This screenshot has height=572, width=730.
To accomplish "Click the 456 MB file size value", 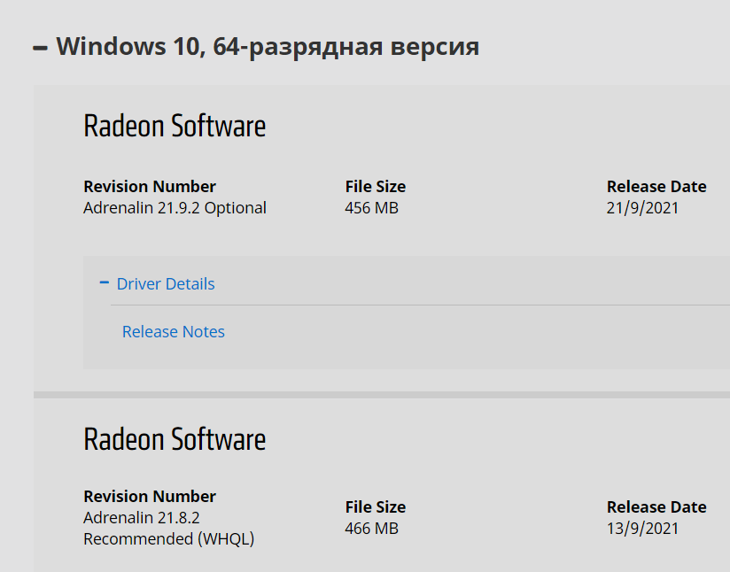I will click(x=371, y=208).
